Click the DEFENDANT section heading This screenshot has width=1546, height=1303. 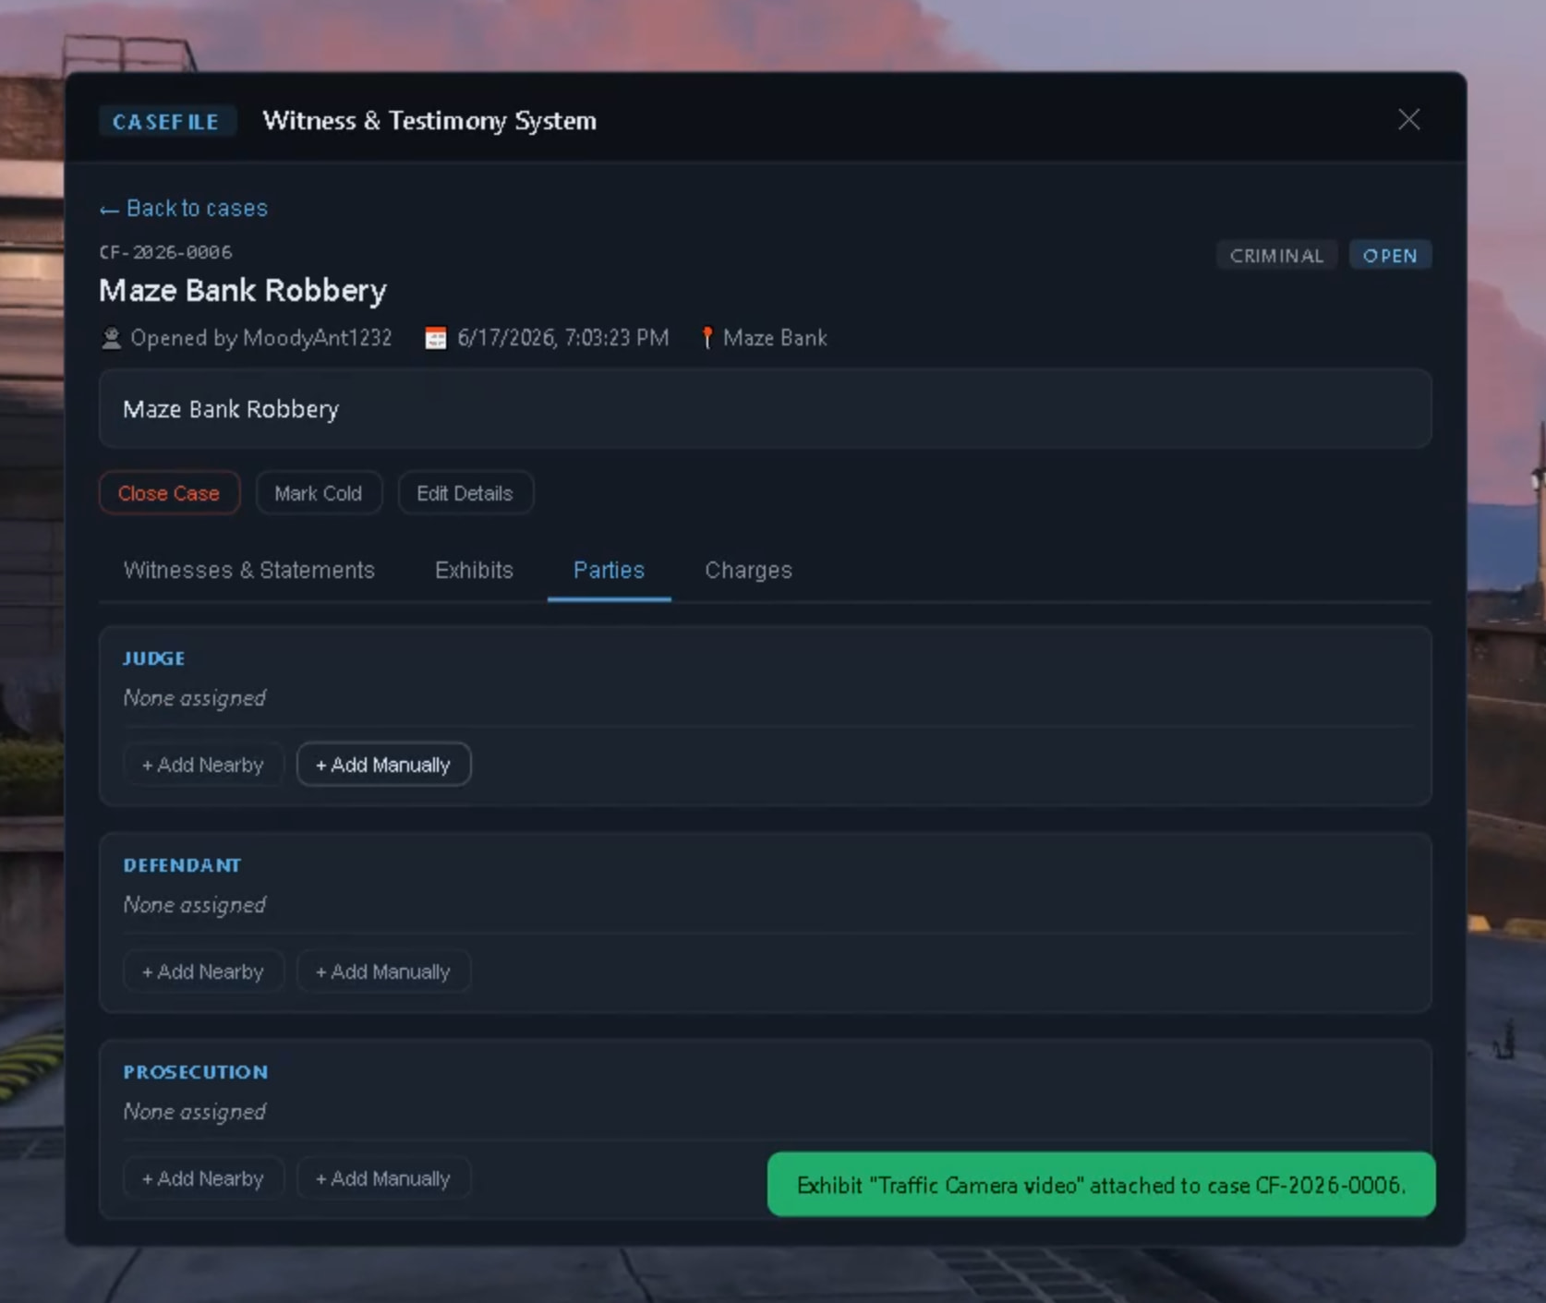pyautogui.click(x=182, y=865)
